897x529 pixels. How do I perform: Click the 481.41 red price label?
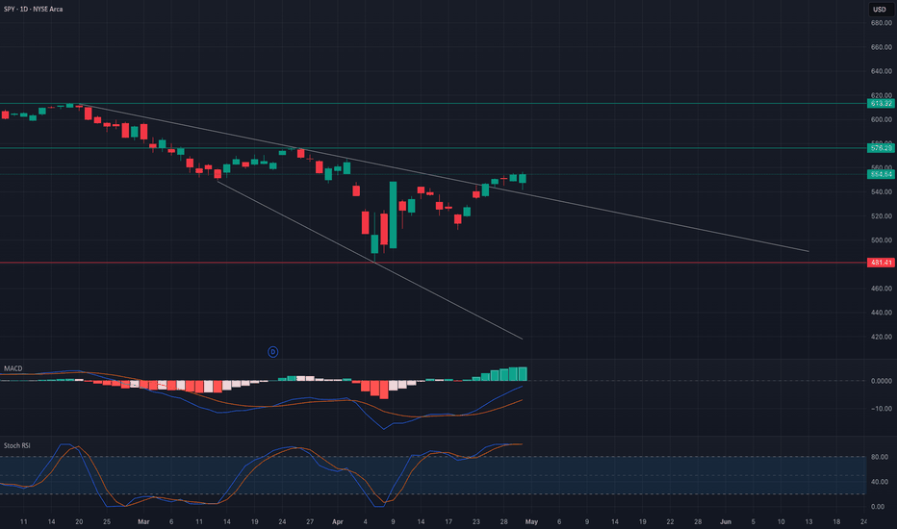881,263
